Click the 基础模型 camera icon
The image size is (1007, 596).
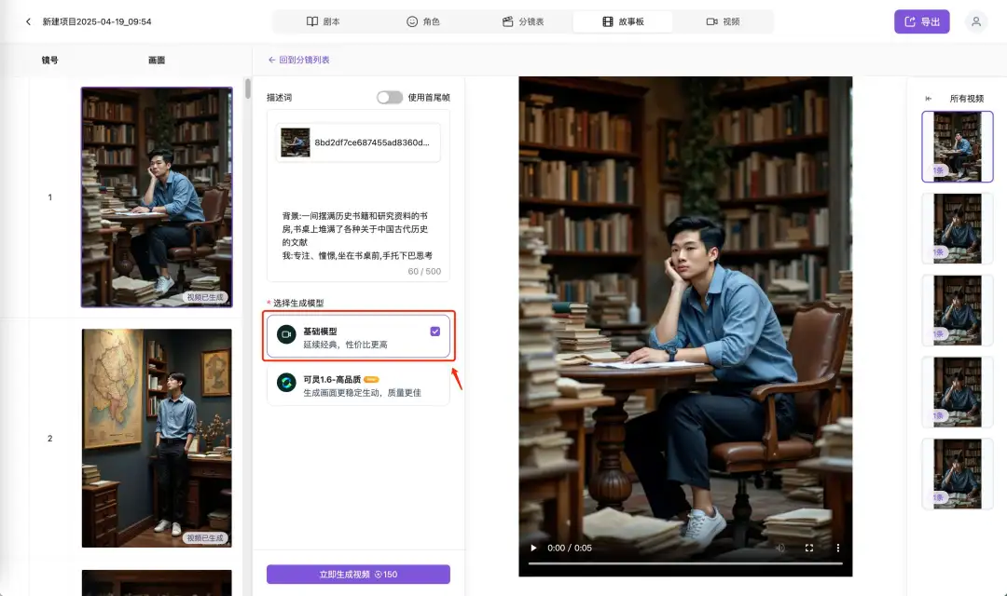(286, 334)
